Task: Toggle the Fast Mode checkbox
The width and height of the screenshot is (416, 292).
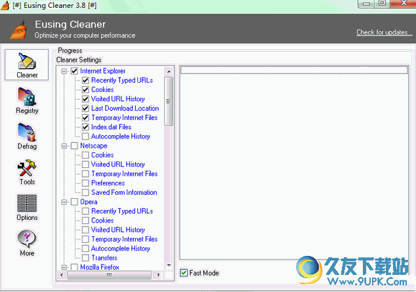Action: [x=184, y=272]
